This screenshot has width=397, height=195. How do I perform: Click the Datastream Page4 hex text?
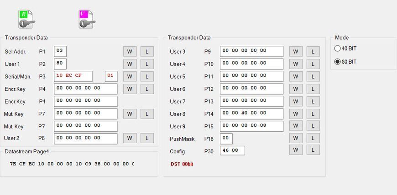point(72,164)
